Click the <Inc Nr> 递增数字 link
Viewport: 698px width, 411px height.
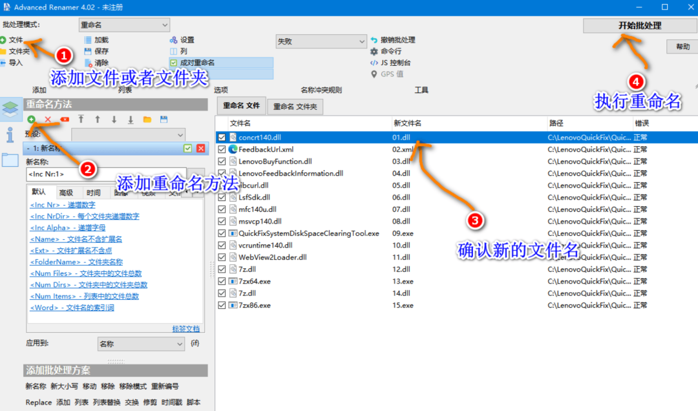(x=62, y=205)
